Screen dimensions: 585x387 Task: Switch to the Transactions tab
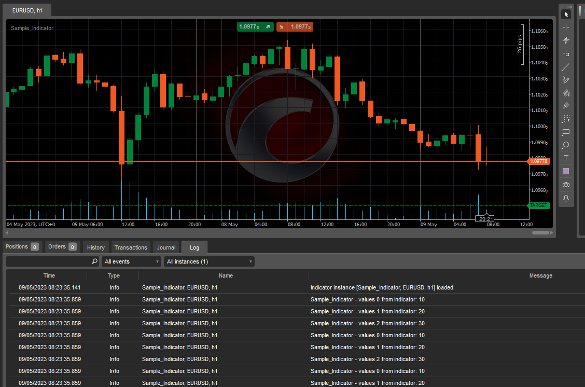(x=131, y=247)
